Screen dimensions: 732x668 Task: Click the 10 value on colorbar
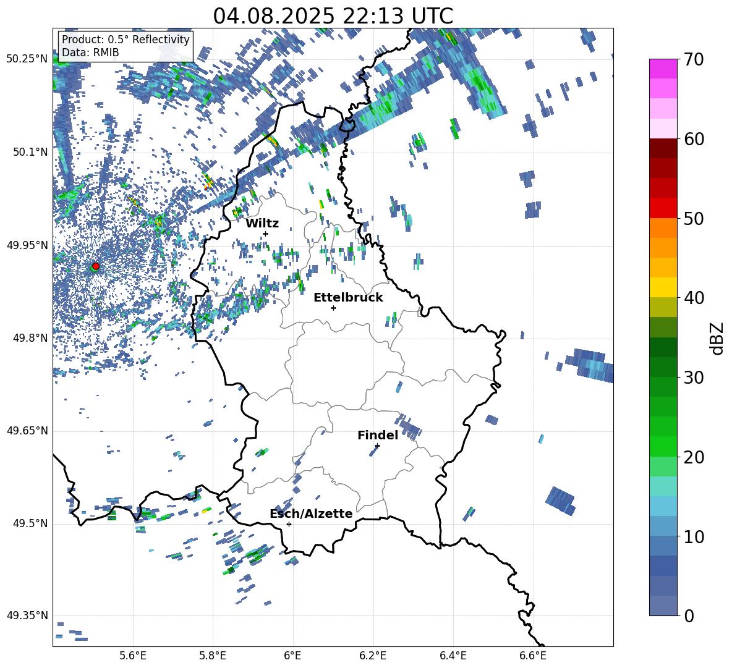pyautogui.click(x=693, y=537)
